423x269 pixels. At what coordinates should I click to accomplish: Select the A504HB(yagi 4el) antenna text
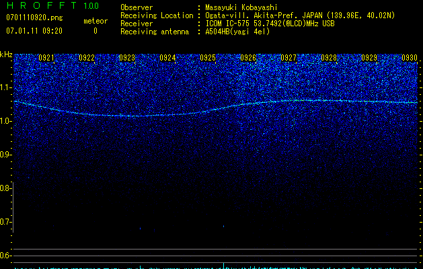click(x=237, y=32)
